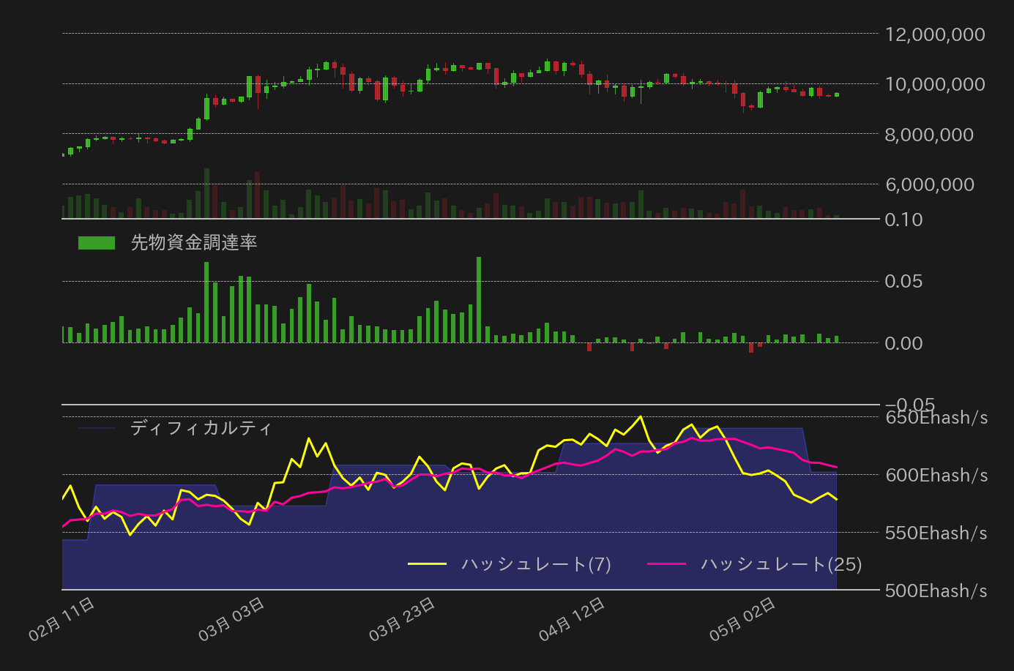The width and height of the screenshot is (1014, 671).
Task: Click the 02月 11日 date label
Action: pos(61,619)
